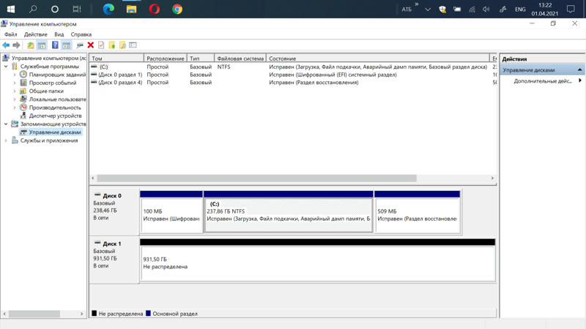
Task: Select the (C:) volume row
Action: click(294, 67)
